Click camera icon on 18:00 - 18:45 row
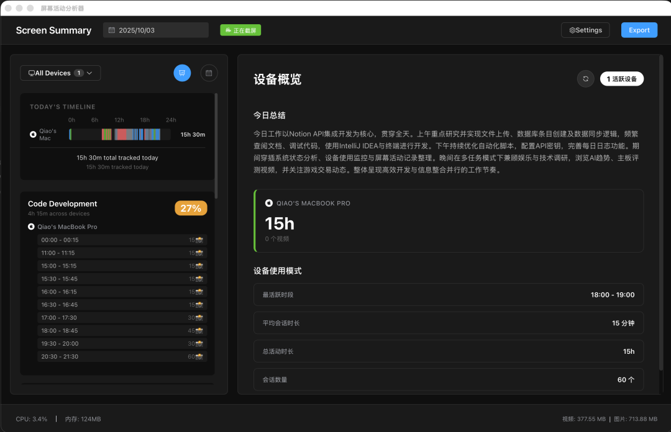The height and width of the screenshot is (432, 671). pos(199,331)
